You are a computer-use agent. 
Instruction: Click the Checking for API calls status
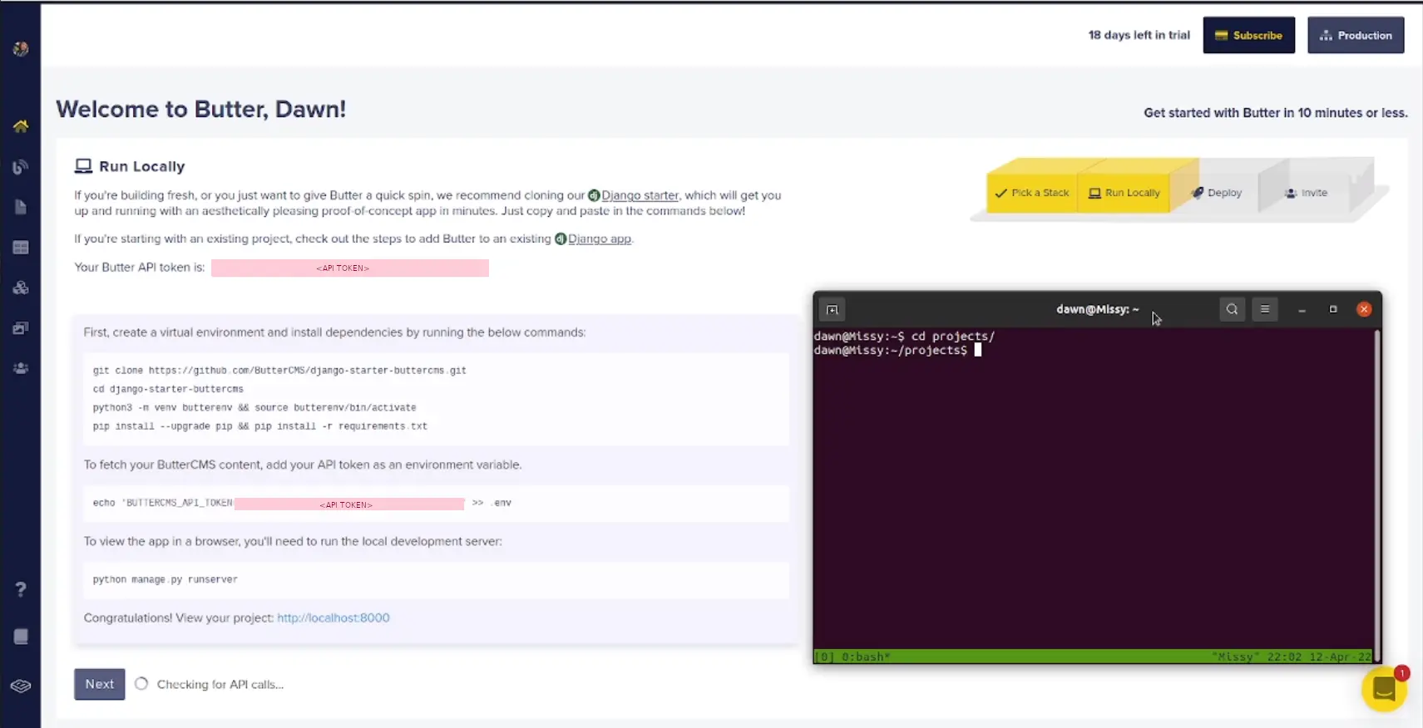(x=220, y=685)
